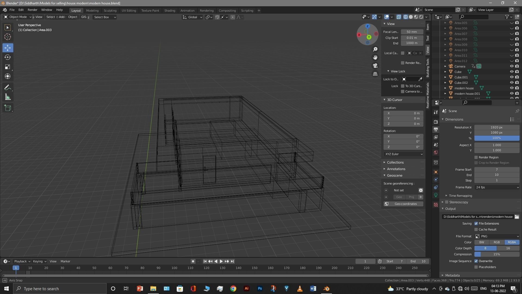Uncheck the File Extensions checkbox
Screen dimensions: 522x294
(476, 223)
